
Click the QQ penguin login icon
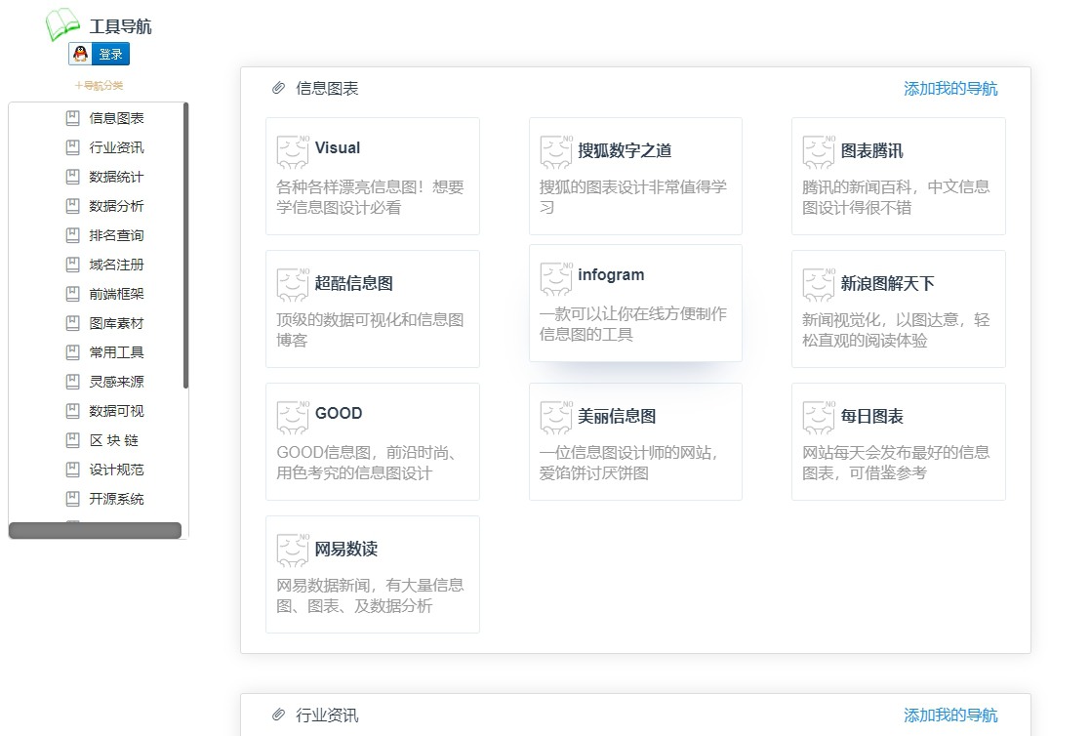point(81,55)
